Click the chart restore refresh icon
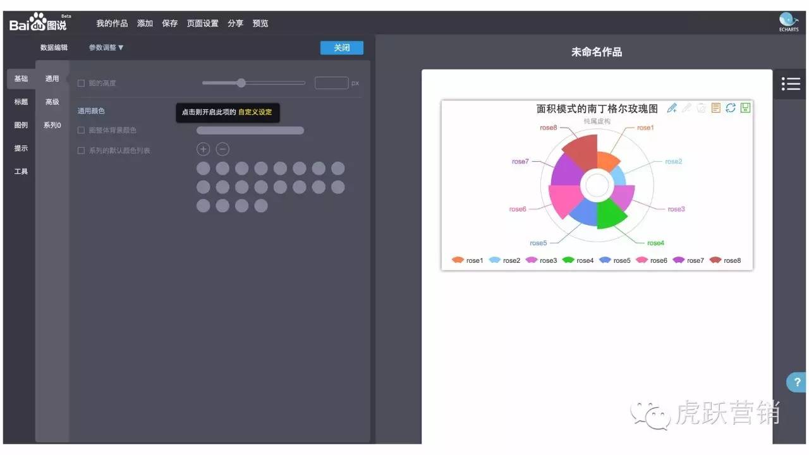The width and height of the screenshot is (809, 455). coord(731,108)
